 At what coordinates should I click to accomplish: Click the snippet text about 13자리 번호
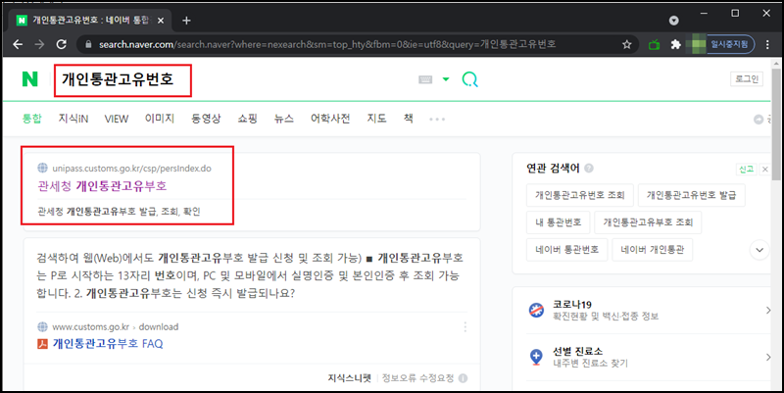[250, 275]
